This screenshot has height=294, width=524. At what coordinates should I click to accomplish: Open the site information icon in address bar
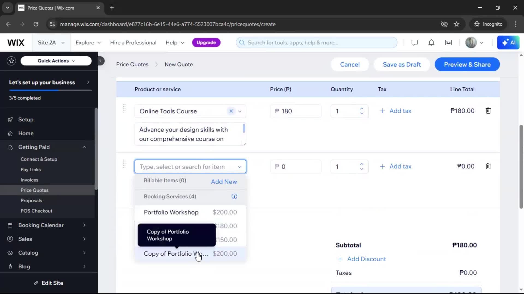pos(52,24)
